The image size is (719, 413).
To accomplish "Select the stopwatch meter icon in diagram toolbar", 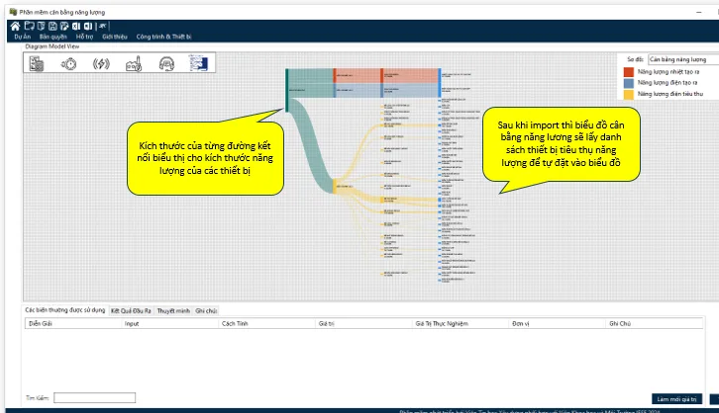I will (x=68, y=63).
